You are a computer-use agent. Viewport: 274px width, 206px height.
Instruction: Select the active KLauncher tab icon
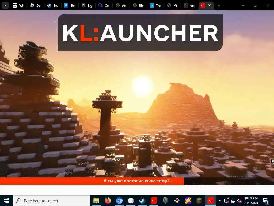coord(203,5)
